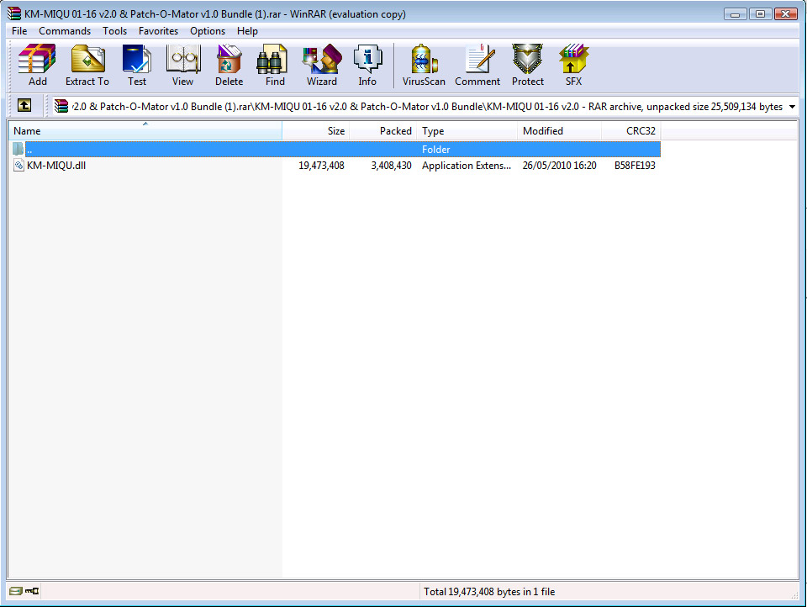Open the Comment tool
The width and height of the screenshot is (807, 607).
pos(477,65)
